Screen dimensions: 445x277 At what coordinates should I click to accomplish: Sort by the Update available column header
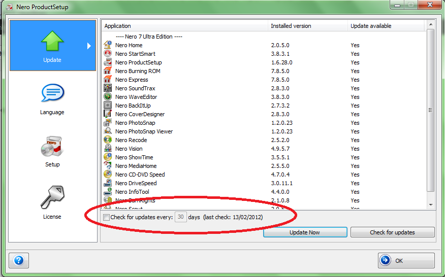click(386, 26)
